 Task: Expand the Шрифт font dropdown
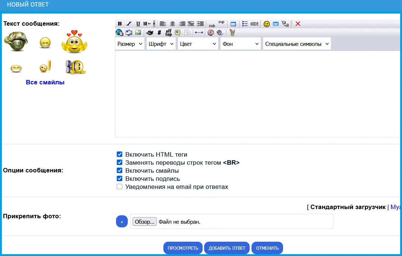161,44
